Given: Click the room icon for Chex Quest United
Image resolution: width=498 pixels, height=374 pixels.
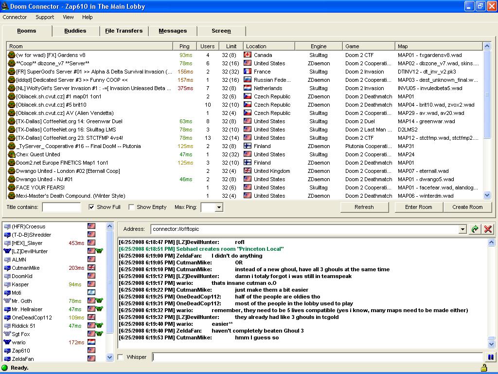Looking at the screenshot, I should [x=12, y=154].
